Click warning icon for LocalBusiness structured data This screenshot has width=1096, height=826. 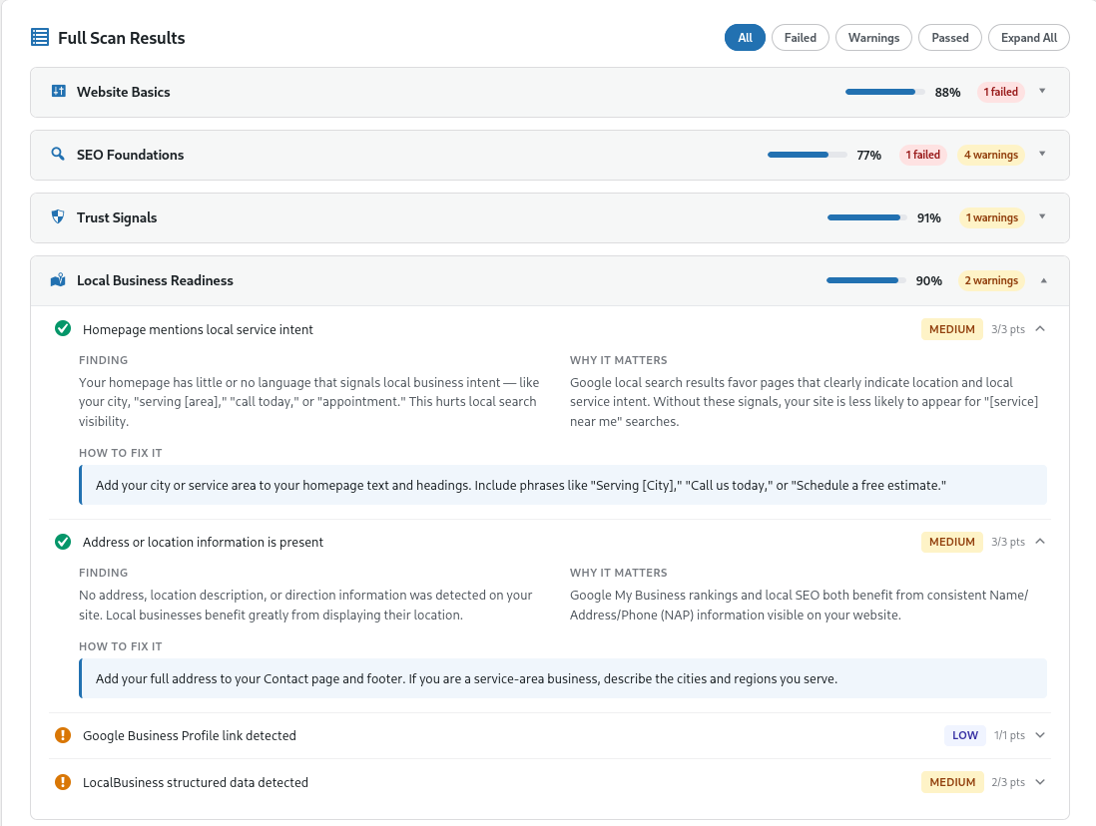(63, 782)
